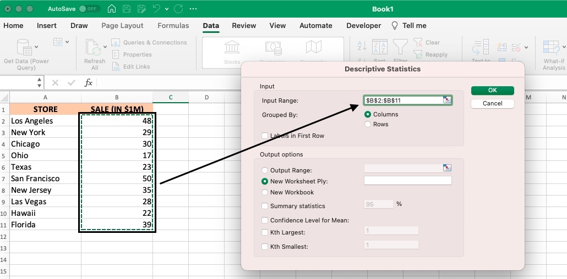Check Confidence Level for Mean checkbox
This screenshot has height=279, width=567.
(x=265, y=220)
